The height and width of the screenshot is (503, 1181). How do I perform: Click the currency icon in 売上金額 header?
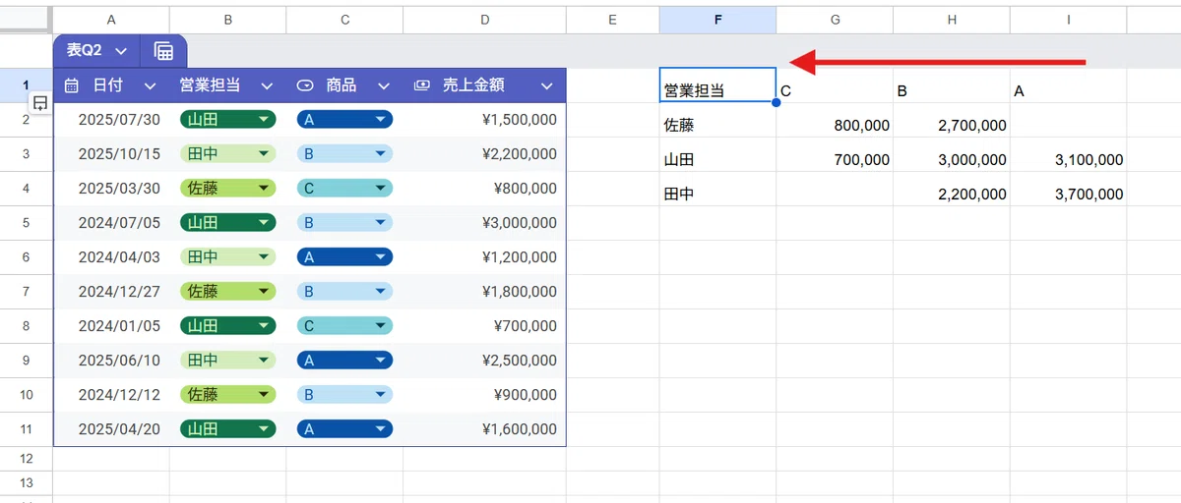click(x=422, y=85)
